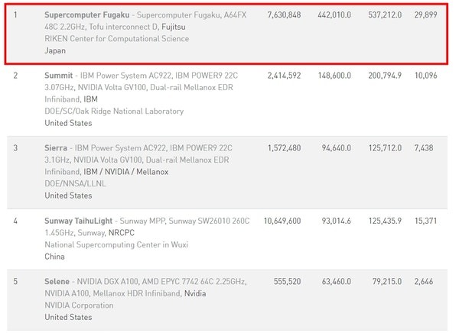Select Rpeak value 125,435.9
Screen dimensions: 459x333
point(385,221)
